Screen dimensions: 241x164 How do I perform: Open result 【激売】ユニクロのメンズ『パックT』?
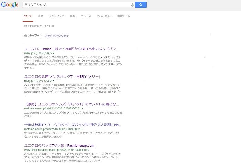point(71,104)
